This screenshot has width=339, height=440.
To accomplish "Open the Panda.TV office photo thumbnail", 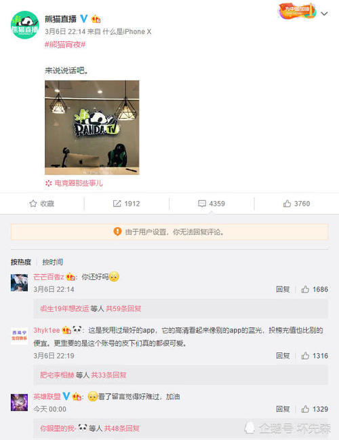I will click(x=92, y=128).
